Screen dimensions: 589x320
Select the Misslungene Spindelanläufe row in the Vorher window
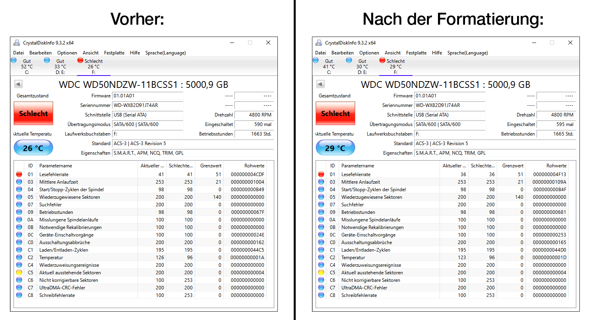pos(140,219)
